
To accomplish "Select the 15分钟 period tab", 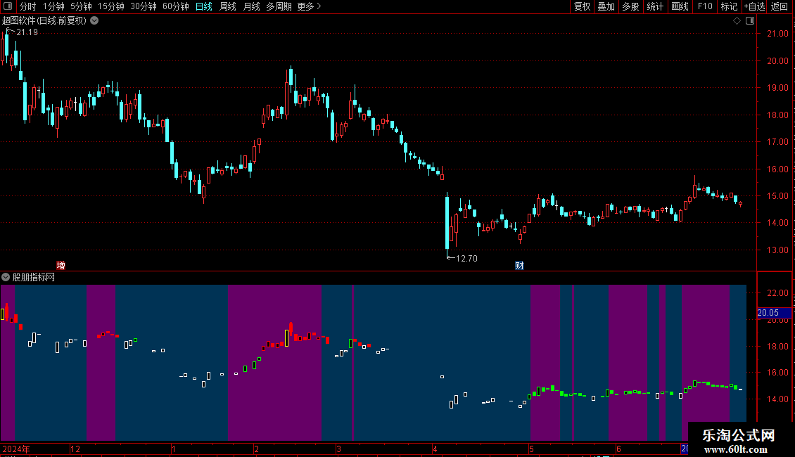I will click(x=111, y=6).
